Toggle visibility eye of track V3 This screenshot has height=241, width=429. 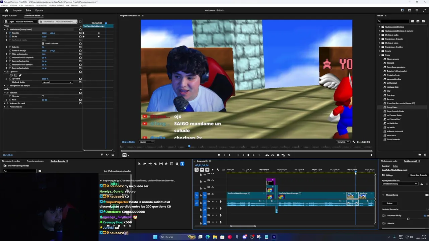click(x=212, y=180)
